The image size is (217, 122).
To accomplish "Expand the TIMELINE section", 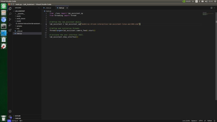I will click(18, 118).
